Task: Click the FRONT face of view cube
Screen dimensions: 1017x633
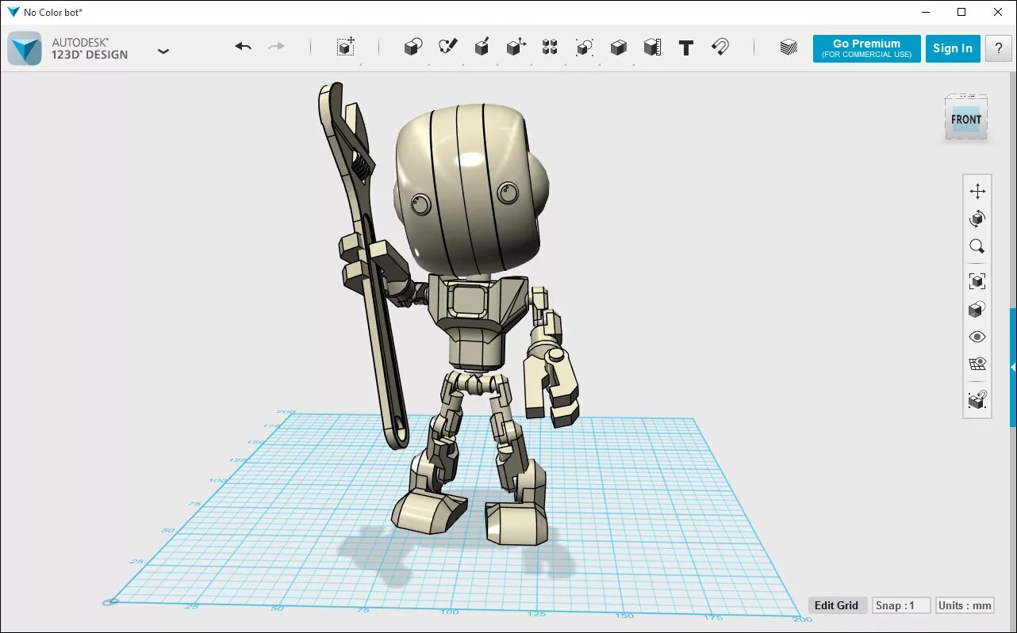Action: tap(965, 120)
